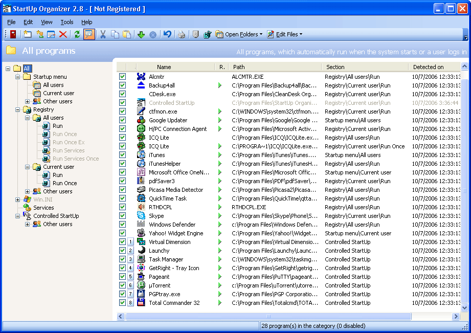Image resolution: width=471 pixels, height=333 pixels.
Task: Click the horizontal scrollbar thumb
Action: (268, 316)
